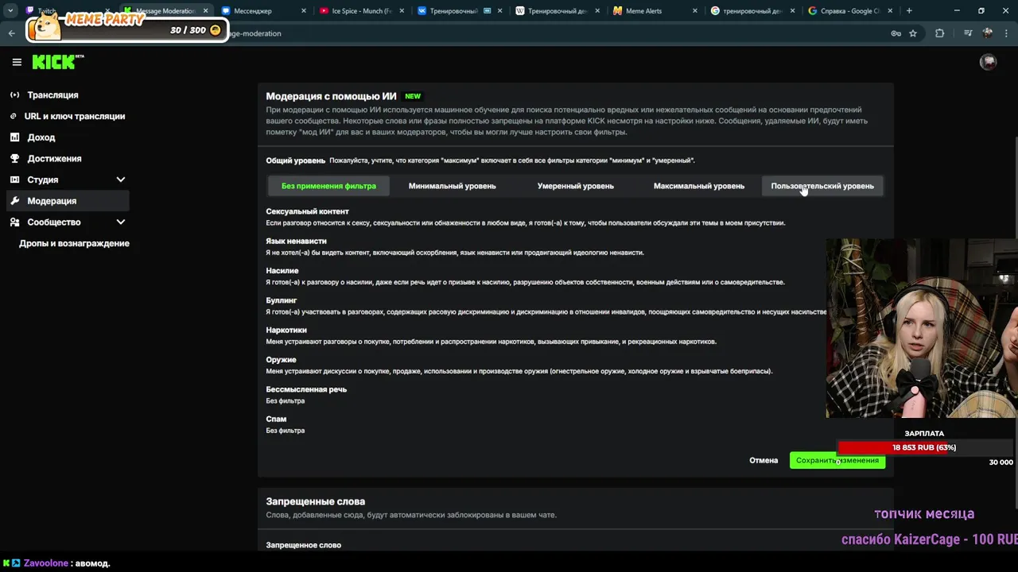The width and height of the screenshot is (1018, 572).
Task: Open the hamburger sidebar menu
Action: click(17, 62)
